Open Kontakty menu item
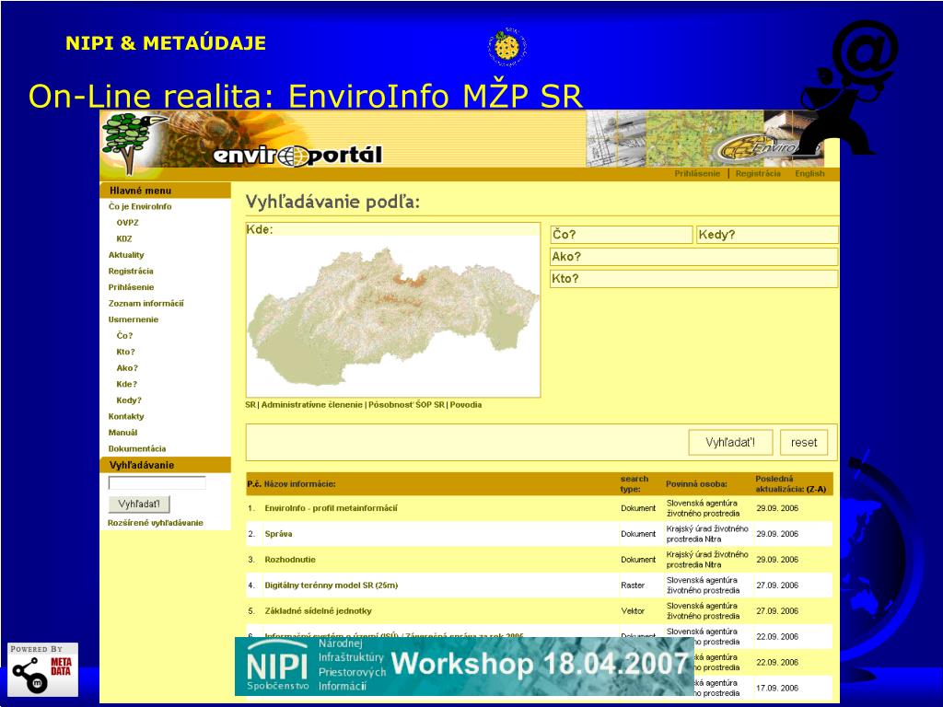The height and width of the screenshot is (707, 943). point(126,417)
